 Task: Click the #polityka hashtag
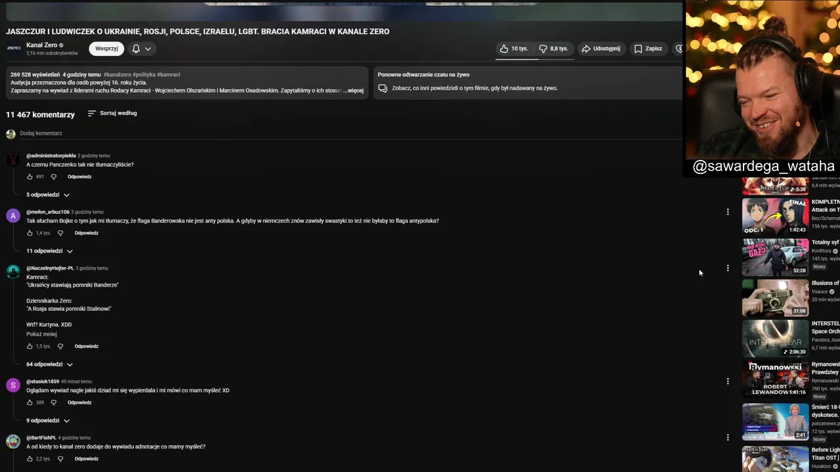click(x=144, y=75)
